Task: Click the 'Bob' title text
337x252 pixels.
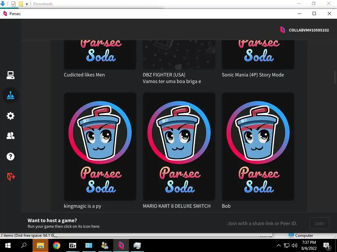Action: [226, 206]
